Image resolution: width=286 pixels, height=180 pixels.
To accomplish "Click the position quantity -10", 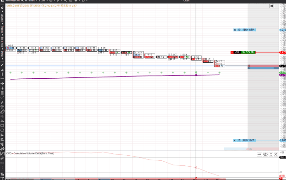I will pos(237,52).
